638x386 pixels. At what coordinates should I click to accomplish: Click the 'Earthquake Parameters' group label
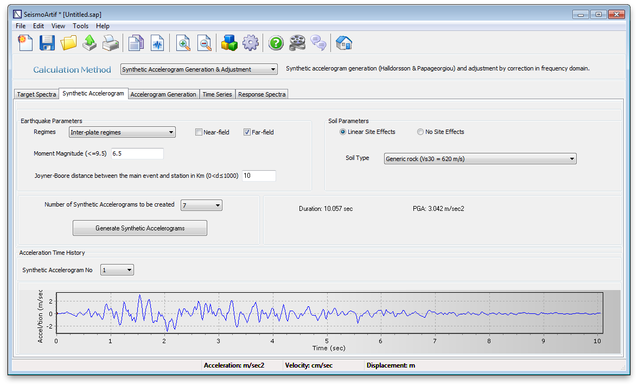coord(51,121)
